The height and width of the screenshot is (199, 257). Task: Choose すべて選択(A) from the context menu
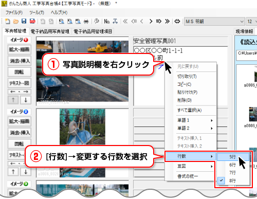190,110
